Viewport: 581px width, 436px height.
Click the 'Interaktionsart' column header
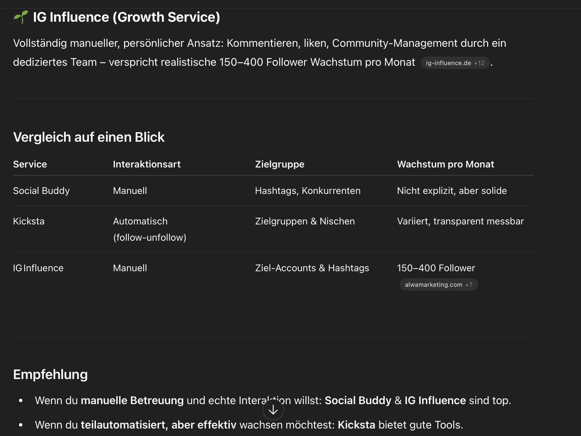pyautogui.click(x=147, y=164)
